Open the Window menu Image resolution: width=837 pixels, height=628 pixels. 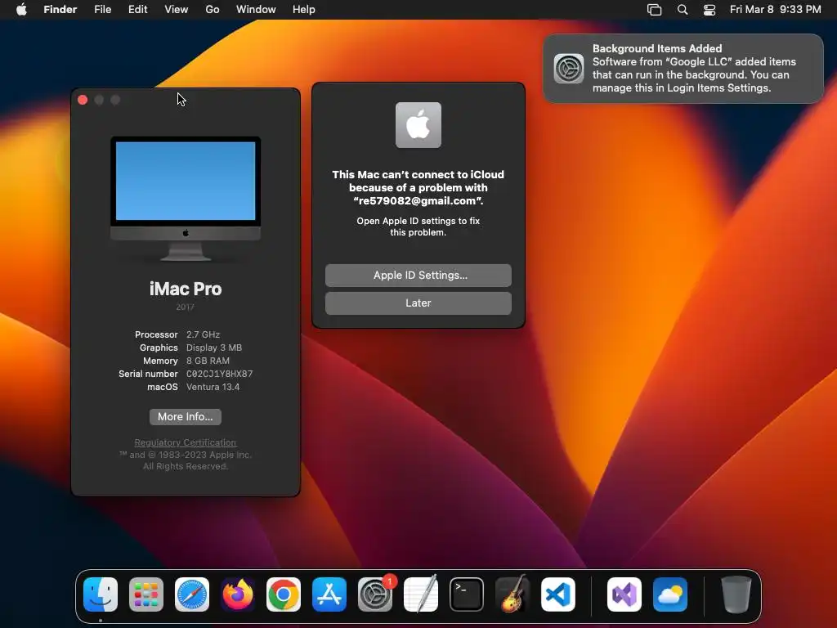(x=256, y=10)
